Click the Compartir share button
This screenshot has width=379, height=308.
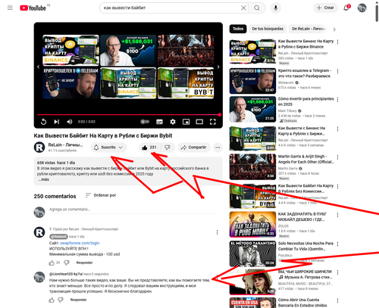tap(194, 148)
